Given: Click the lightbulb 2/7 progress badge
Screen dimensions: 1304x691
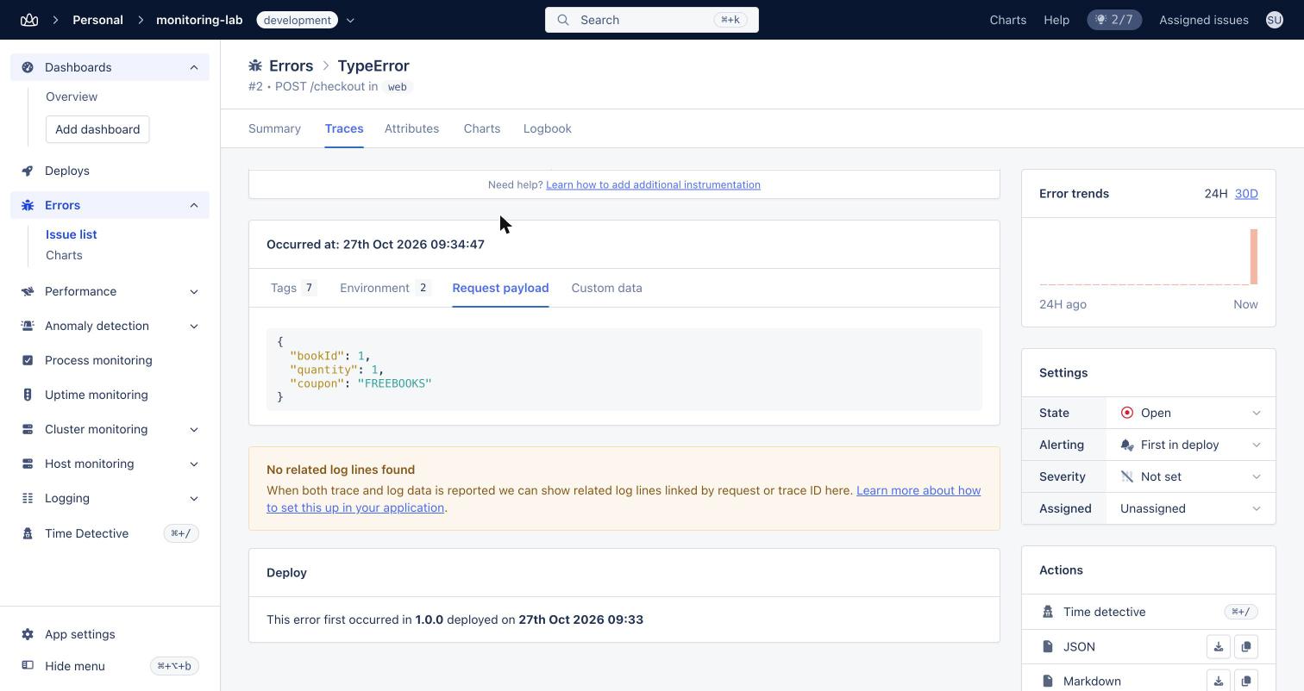Looking at the screenshot, I should click(x=1114, y=20).
